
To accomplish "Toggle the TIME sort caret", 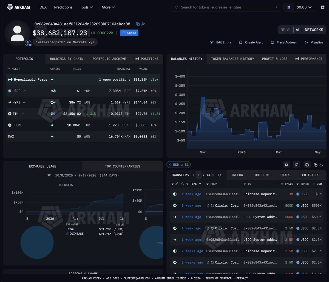I will click(x=200, y=184).
